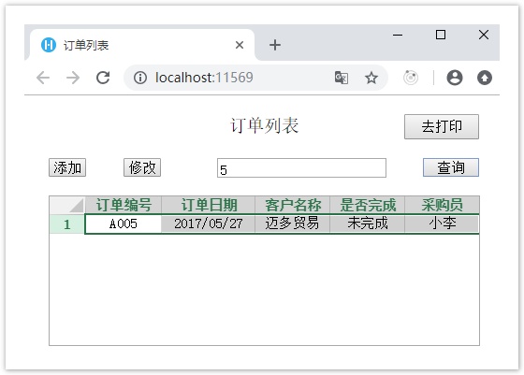Click the 订单日期 column header

(x=208, y=205)
